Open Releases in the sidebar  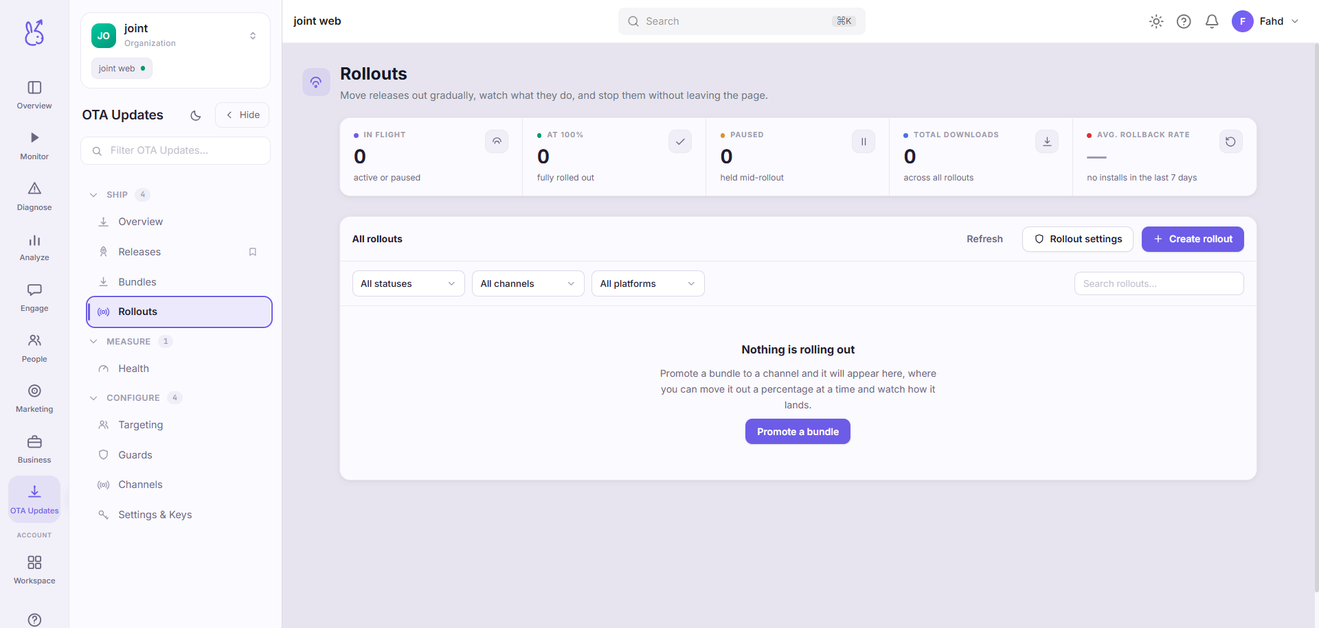point(179,252)
